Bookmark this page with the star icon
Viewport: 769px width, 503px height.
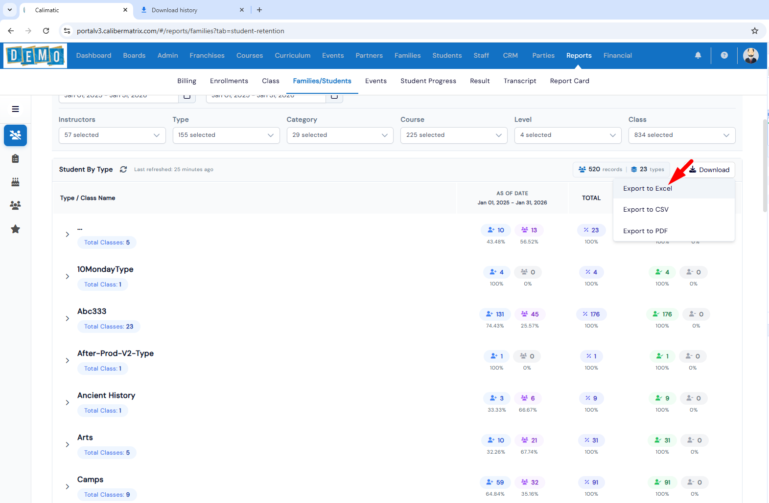(754, 31)
